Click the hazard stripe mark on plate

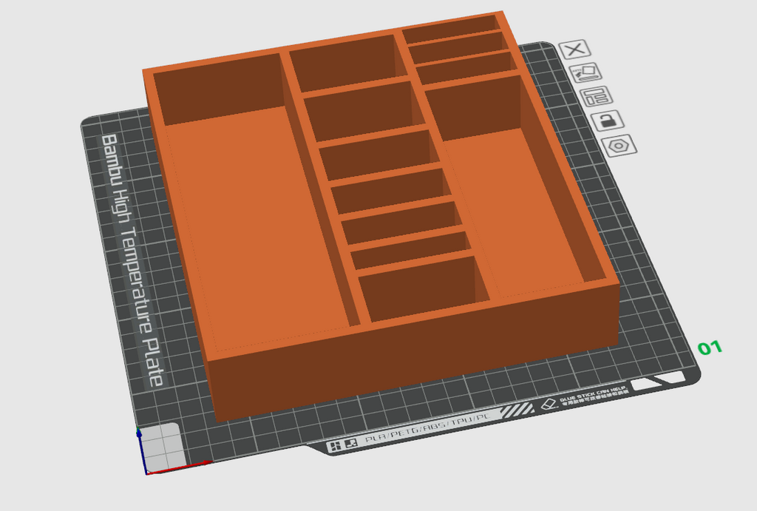[517, 410]
